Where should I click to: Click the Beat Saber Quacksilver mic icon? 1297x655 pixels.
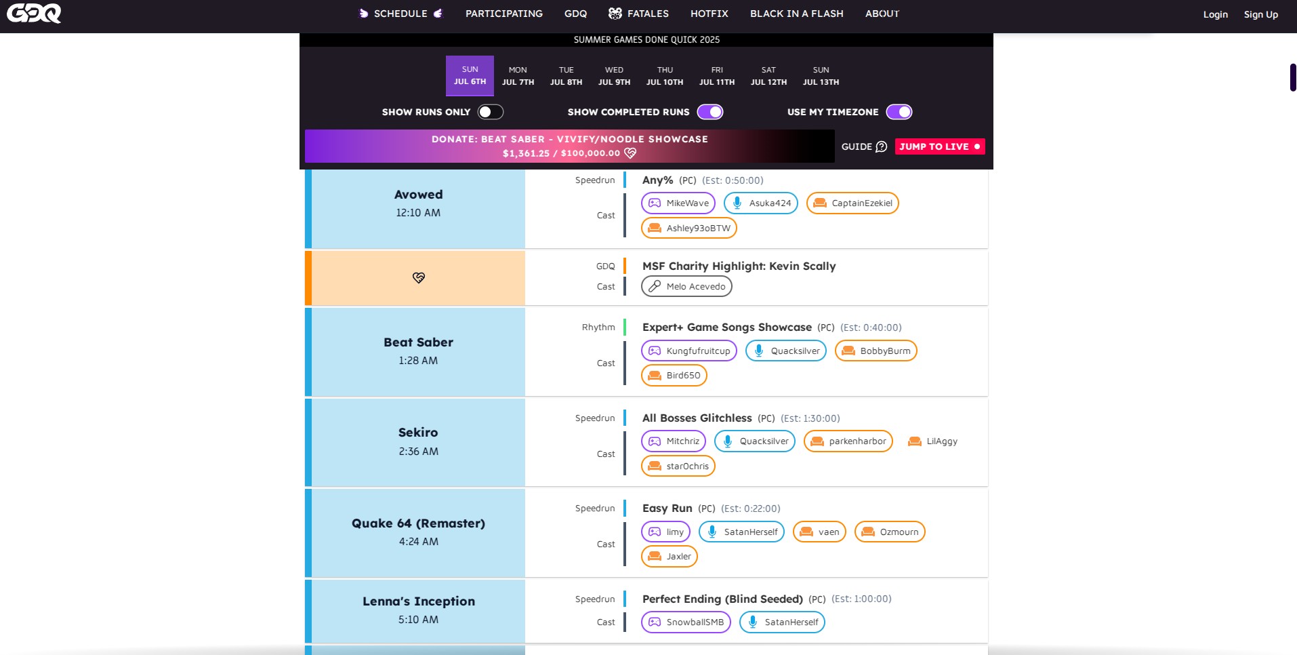pyautogui.click(x=759, y=351)
